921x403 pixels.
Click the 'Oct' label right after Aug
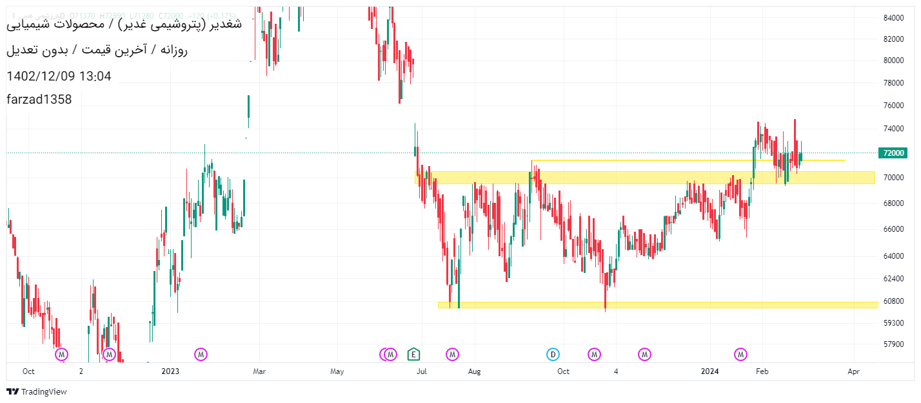pyautogui.click(x=564, y=371)
